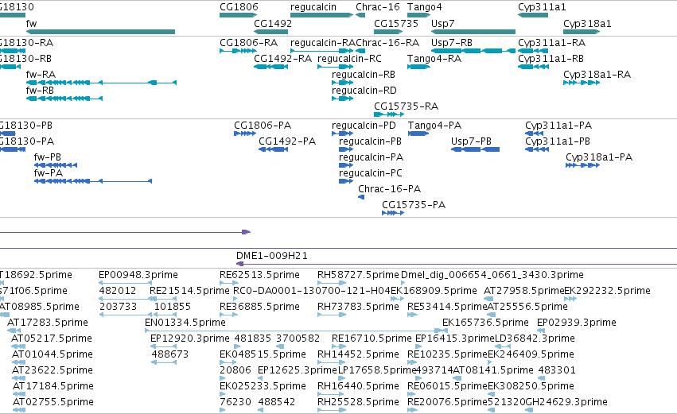Viewport: 677px width, 414px height.
Task: Open the EK292232.5prime EST label
Action: pos(607,291)
